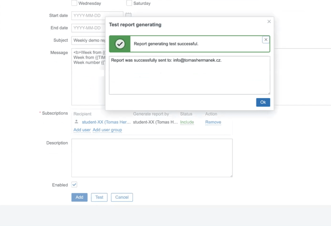Toggle the Wednesday checkbox

point(74,3)
